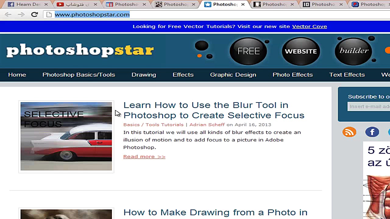
Task: Click the browser forward arrow
Action: [21, 14]
